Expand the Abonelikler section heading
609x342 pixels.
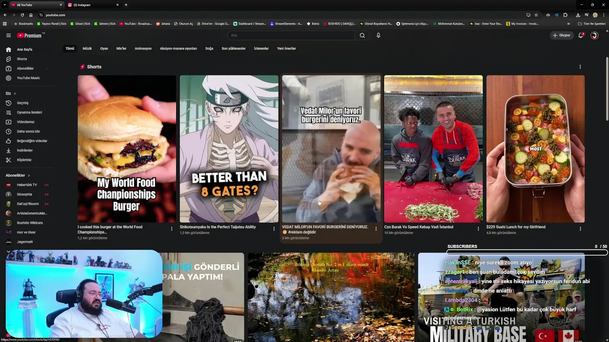tap(18, 175)
